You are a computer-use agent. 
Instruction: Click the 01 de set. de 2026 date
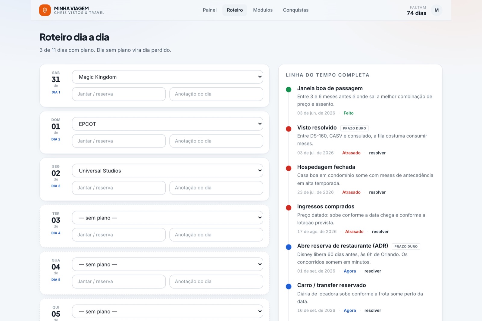pyautogui.click(x=316, y=271)
